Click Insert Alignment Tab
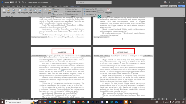The image size is (186, 104). [x=90, y=14]
